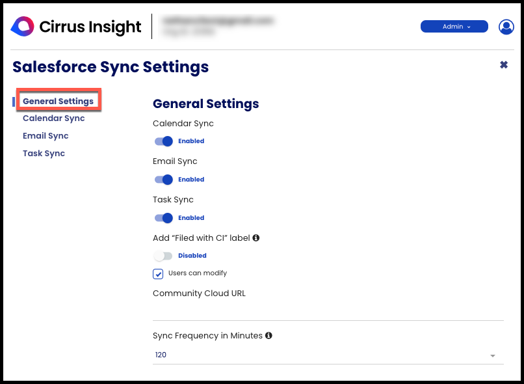Viewport: 524px width, 384px height.
Task: Enable the "Filed with CI" label switch
Action: pos(163,256)
